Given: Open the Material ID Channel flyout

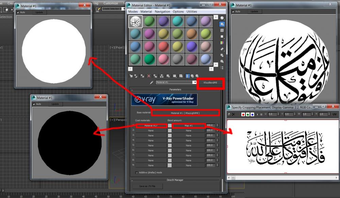Looking at the screenshot, I should tap(174, 76).
